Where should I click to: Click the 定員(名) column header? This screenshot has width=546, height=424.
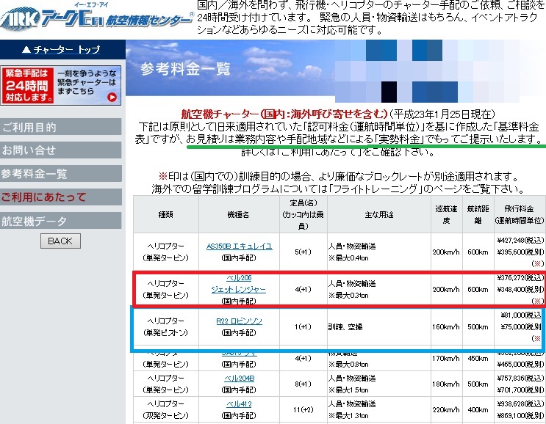[303, 214]
